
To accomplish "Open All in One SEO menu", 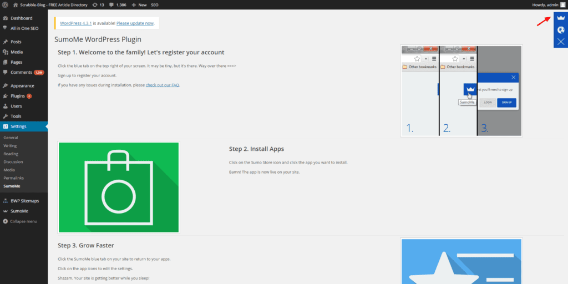I will click(x=23, y=28).
